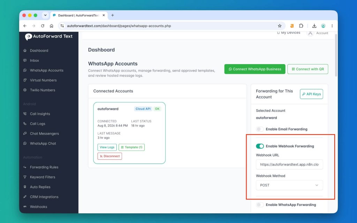
Task: Select the Dashboard | AutoForwardText browser tab
Action: click(78, 15)
